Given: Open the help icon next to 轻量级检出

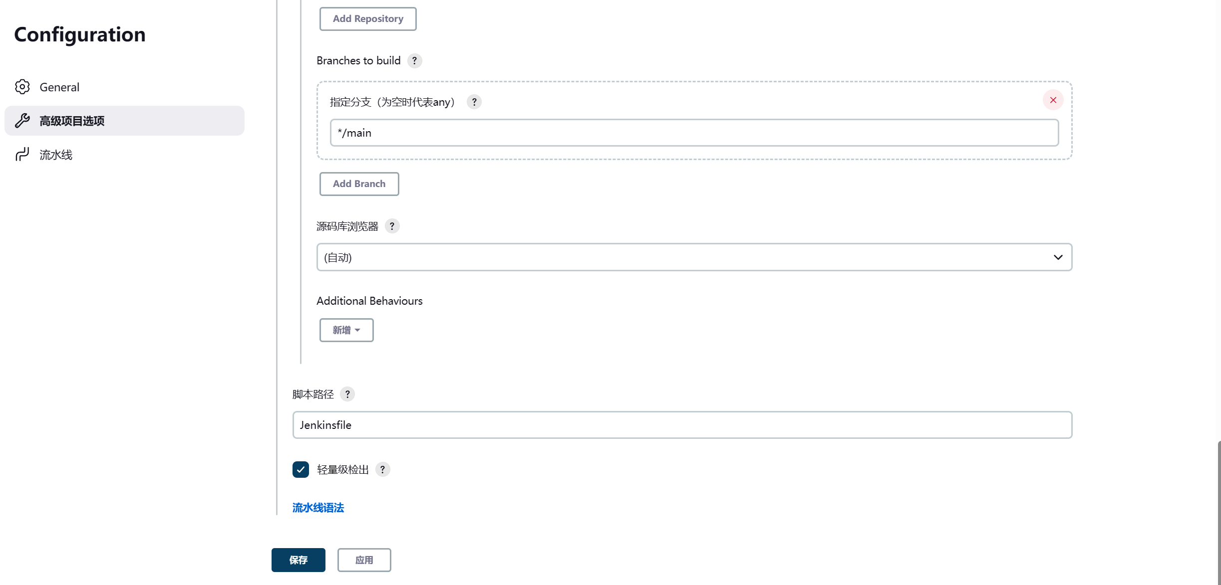Looking at the screenshot, I should tap(382, 470).
